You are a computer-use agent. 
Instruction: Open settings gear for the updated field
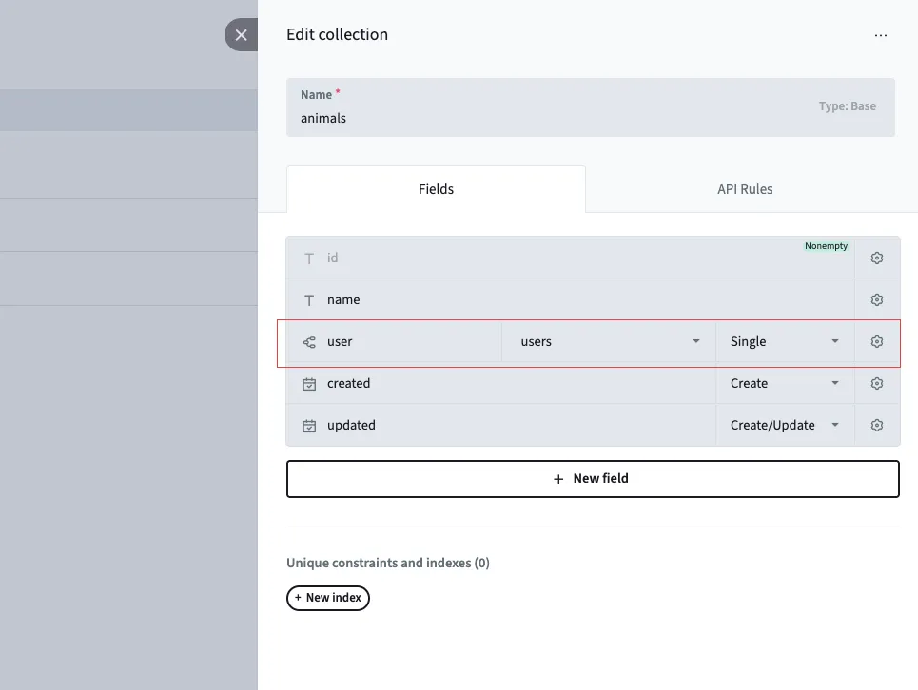(x=876, y=425)
